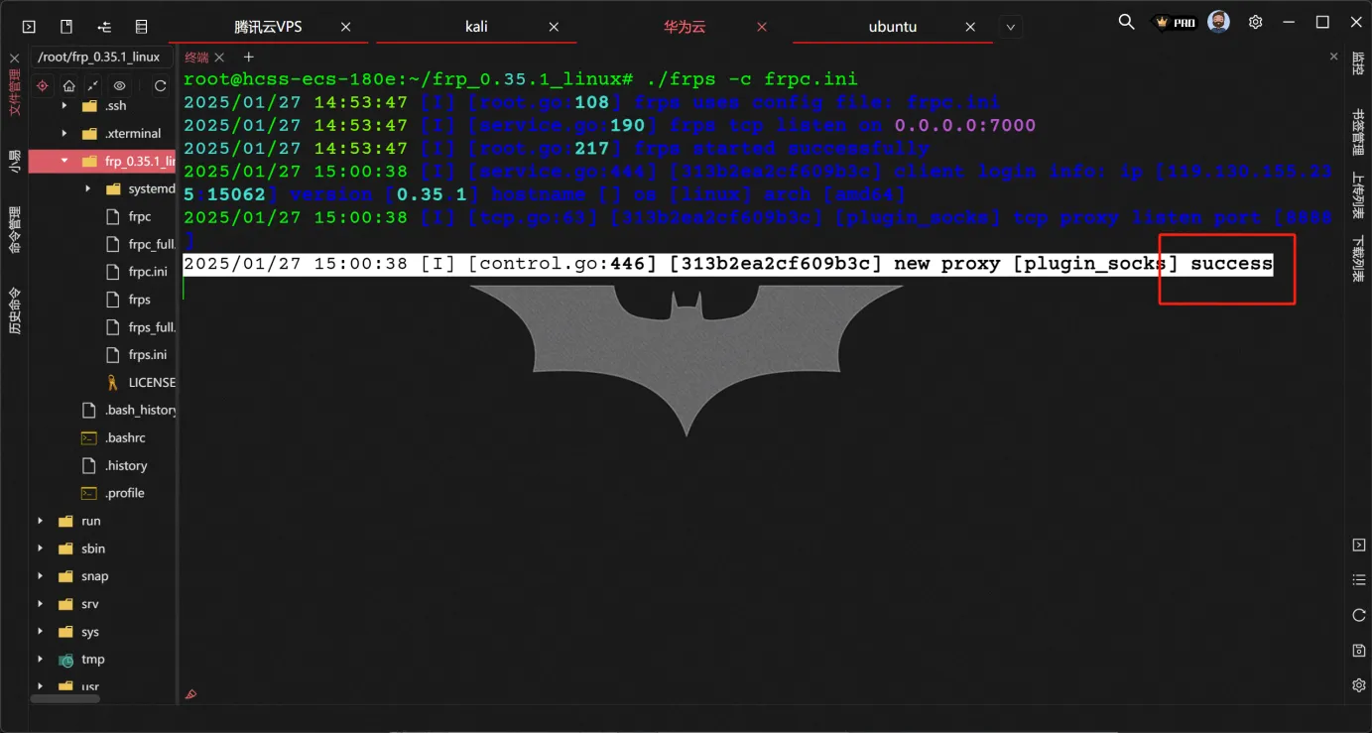
Task: Close the right side panel with small X
Action: 1334,58
